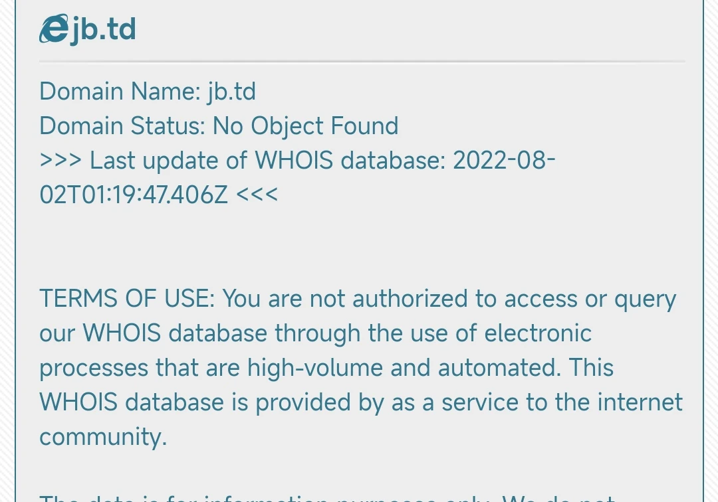Select the "02T01:19:47.406Z" timestamp
Viewport: 718px width, 502px height.
click(x=134, y=195)
